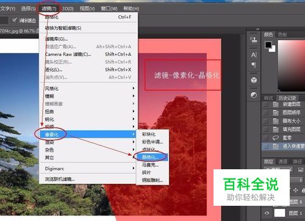The height and width of the screenshot is (221, 305).
Task: Open the 3D cube panel icon
Action: coord(254,80)
